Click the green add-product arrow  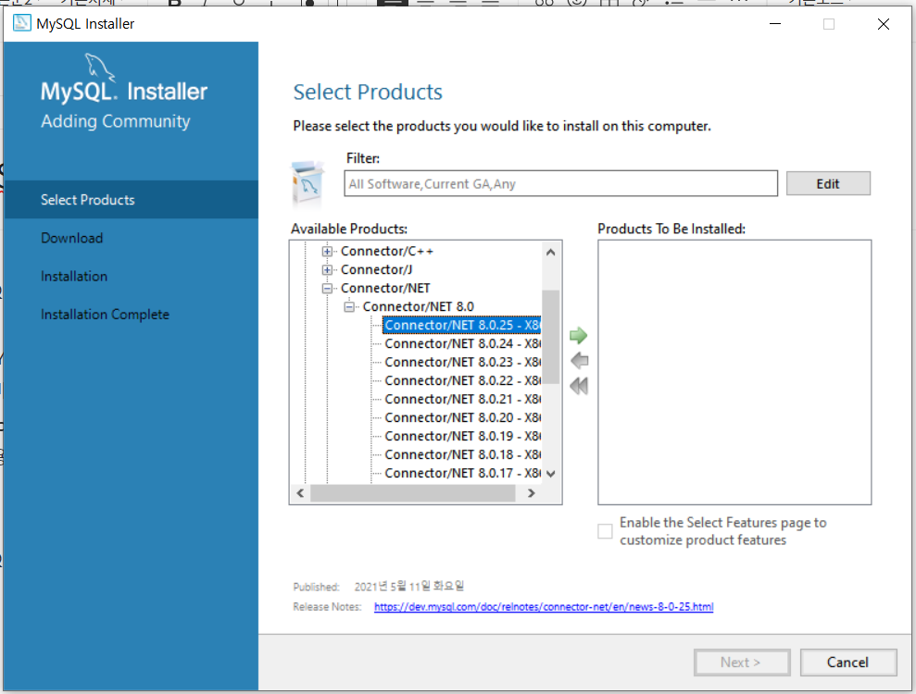pos(578,335)
